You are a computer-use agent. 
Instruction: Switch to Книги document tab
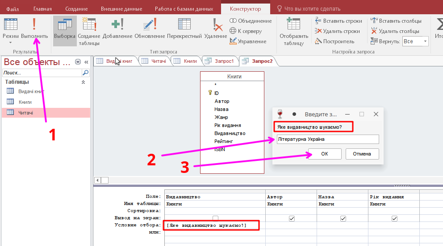(x=186, y=61)
